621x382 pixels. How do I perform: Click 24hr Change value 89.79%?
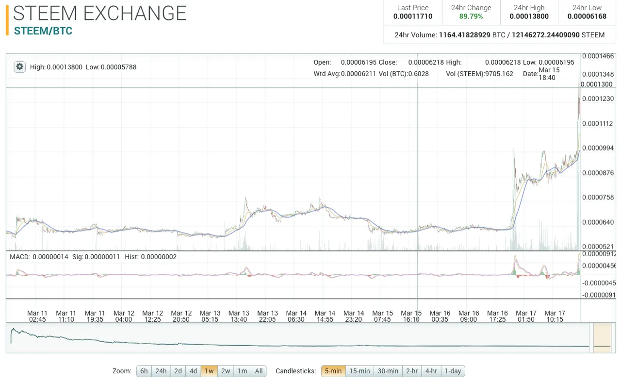471,17
